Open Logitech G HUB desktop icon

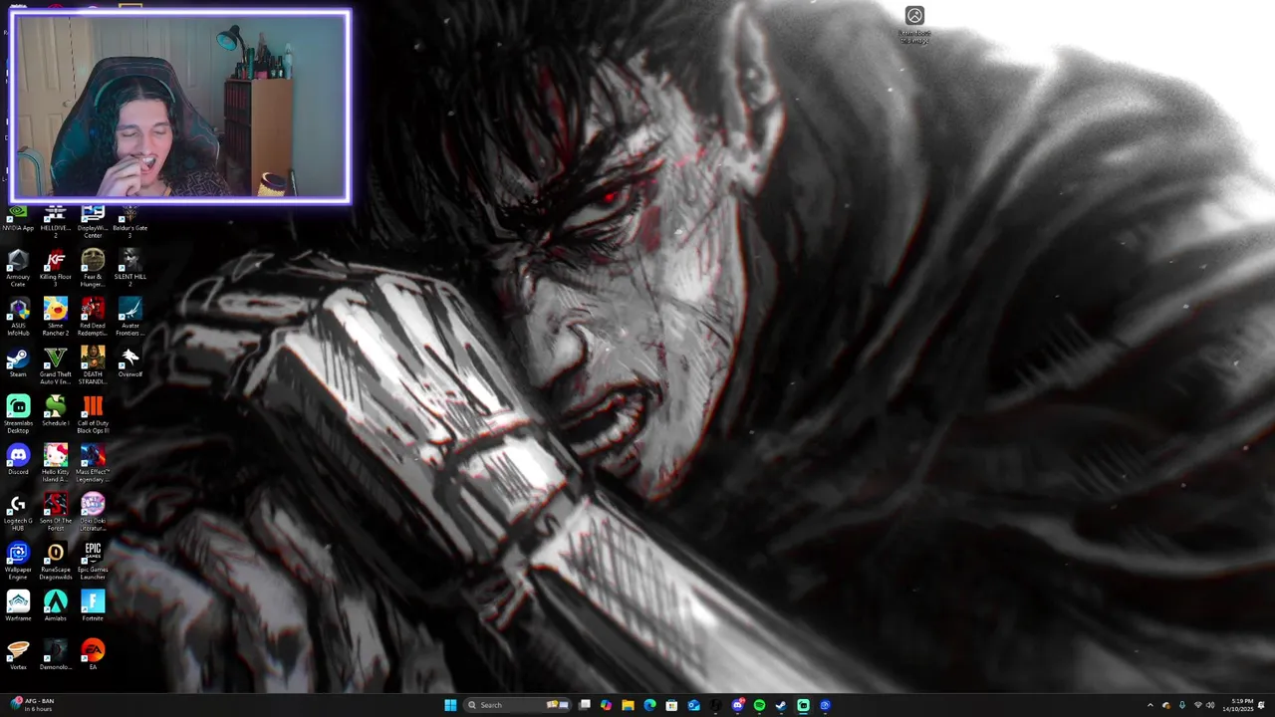(x=18, y=513)
